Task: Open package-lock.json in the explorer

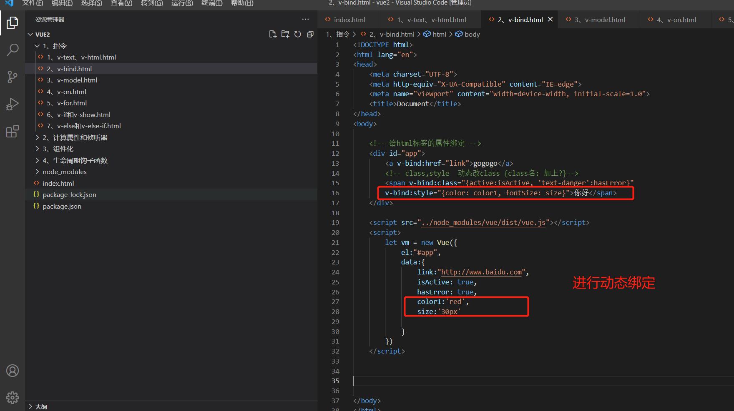Action: click(x=171, y=194)
